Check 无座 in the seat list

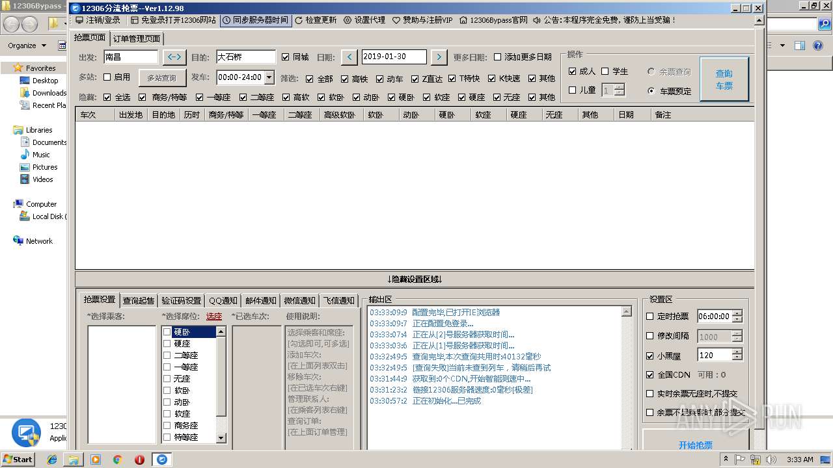coord(167,379)
